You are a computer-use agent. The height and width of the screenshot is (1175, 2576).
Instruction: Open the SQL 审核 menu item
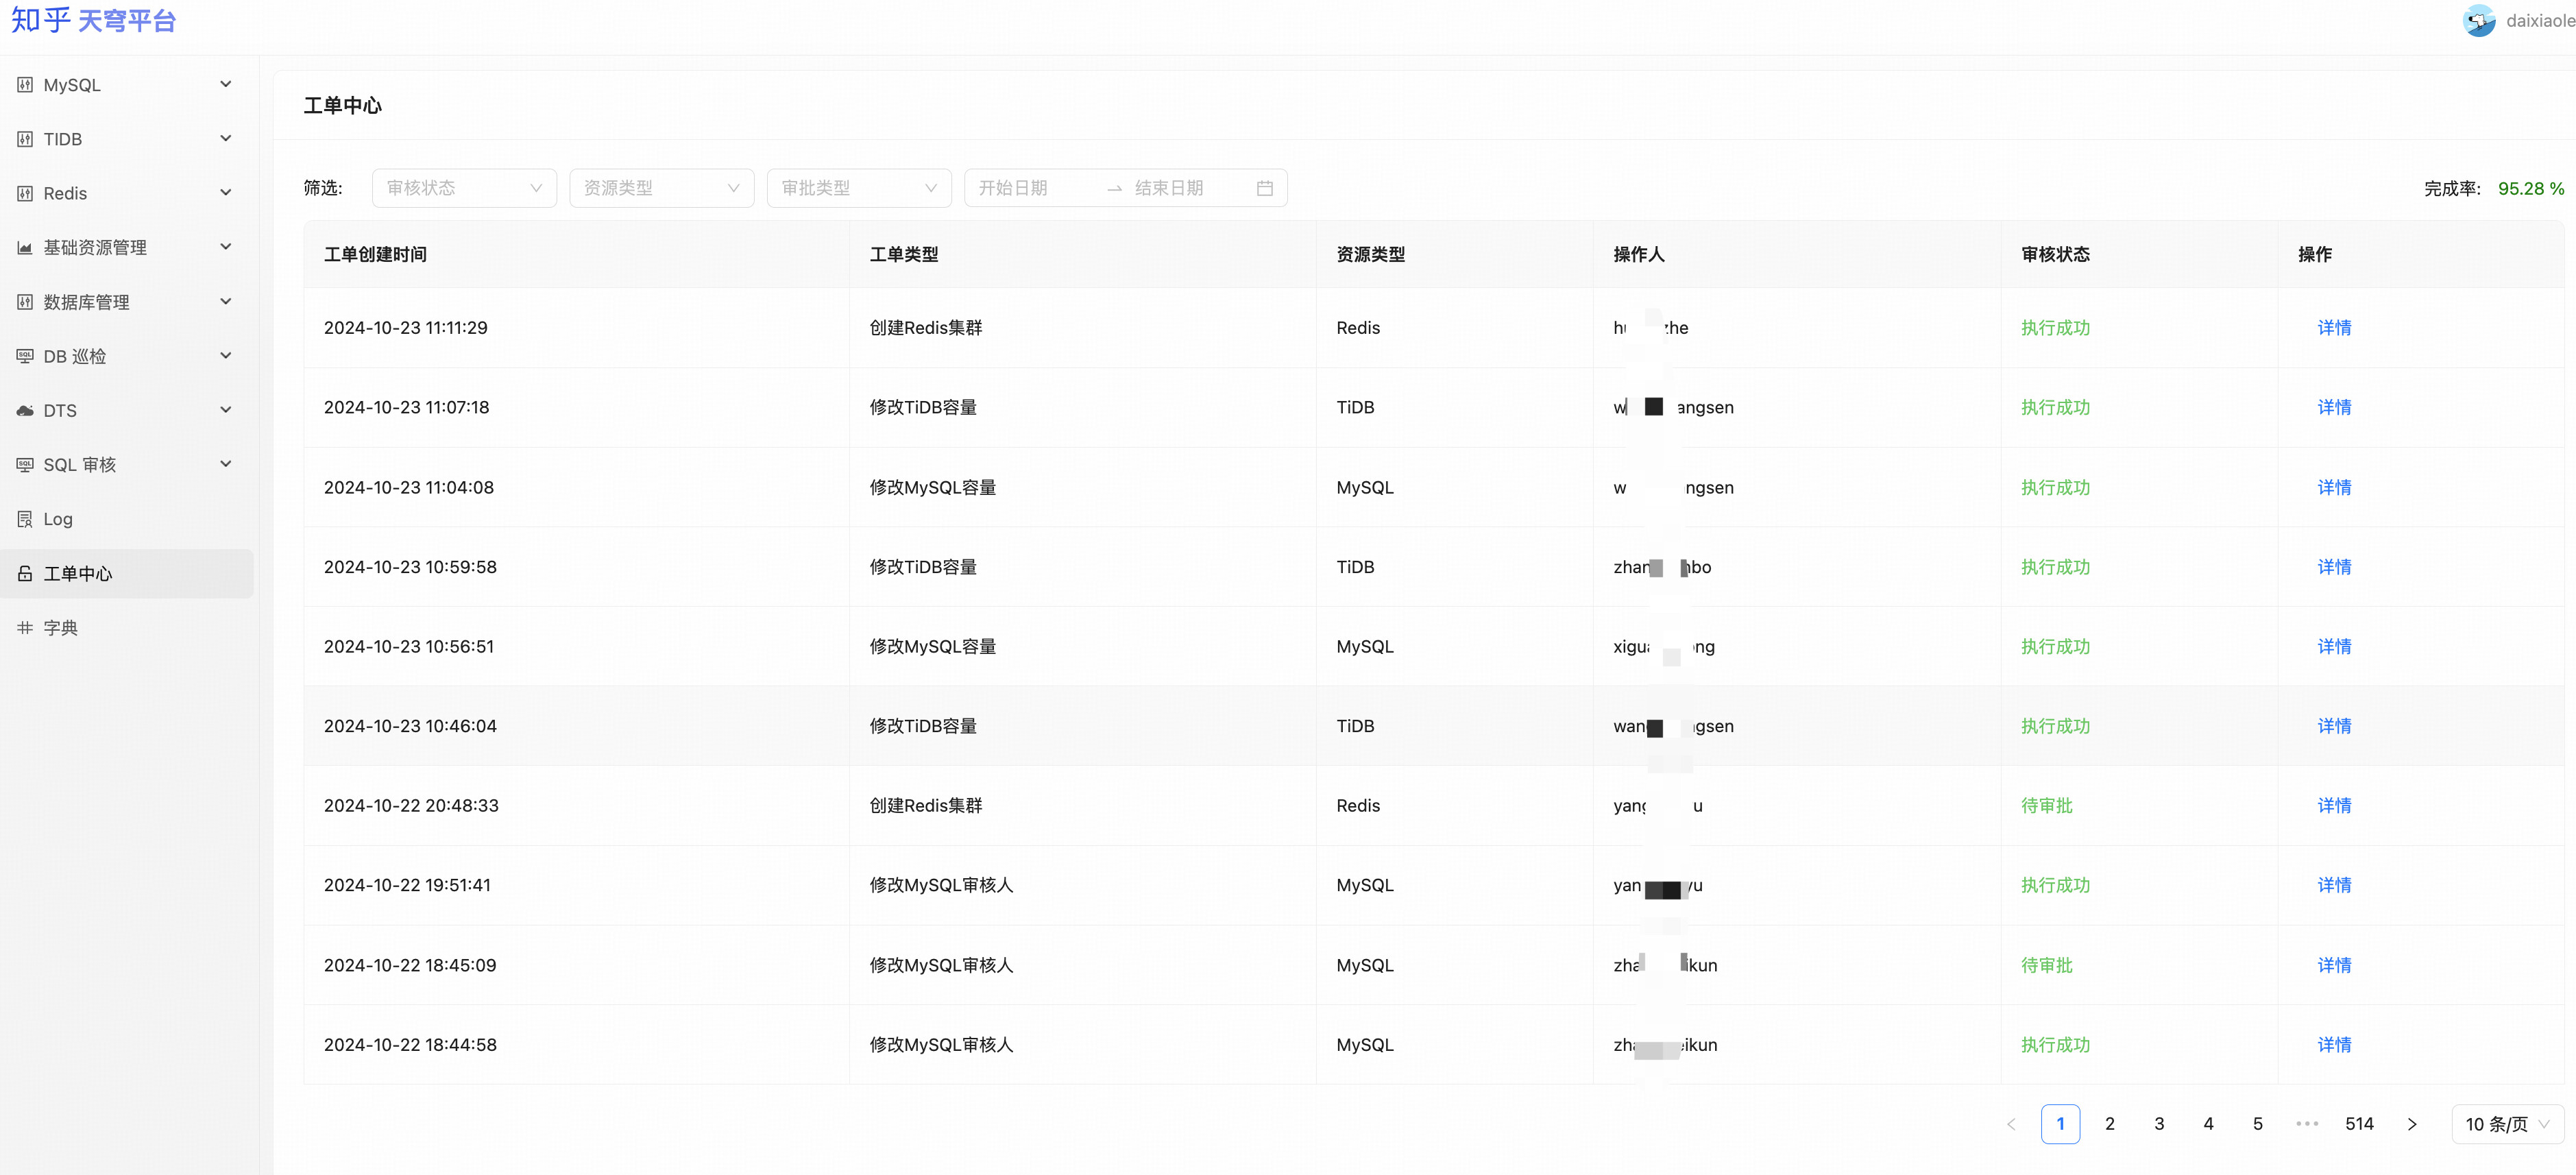pyautogui.click(x=80, y=465)
